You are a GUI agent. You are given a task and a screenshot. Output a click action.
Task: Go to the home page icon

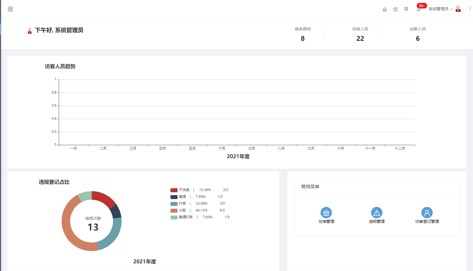point(385,9)
